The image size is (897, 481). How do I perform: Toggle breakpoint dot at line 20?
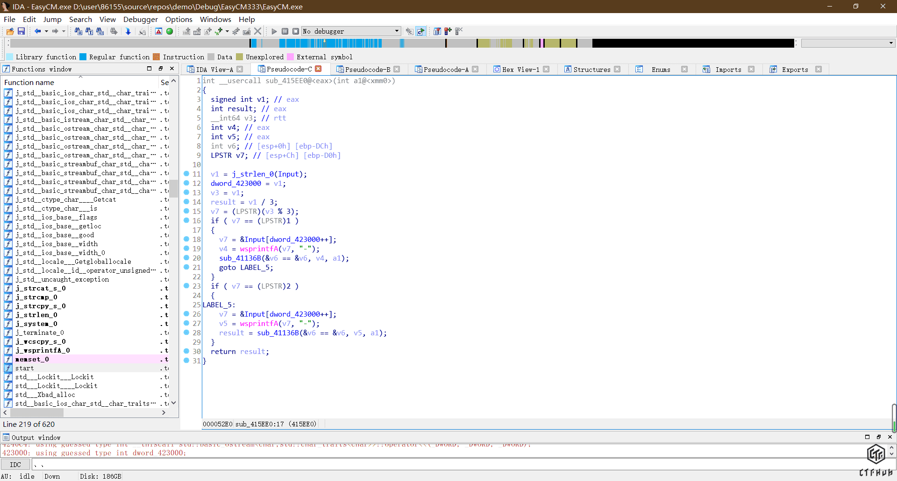(186, 258)
